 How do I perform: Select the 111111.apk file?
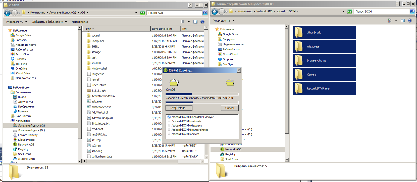click(98, 90)
